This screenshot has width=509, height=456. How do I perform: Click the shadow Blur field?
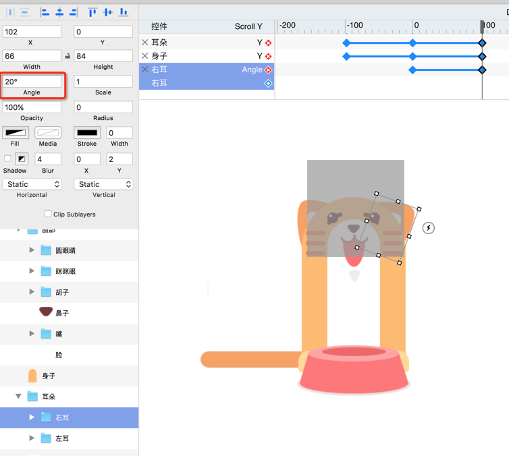click(48, 159)
